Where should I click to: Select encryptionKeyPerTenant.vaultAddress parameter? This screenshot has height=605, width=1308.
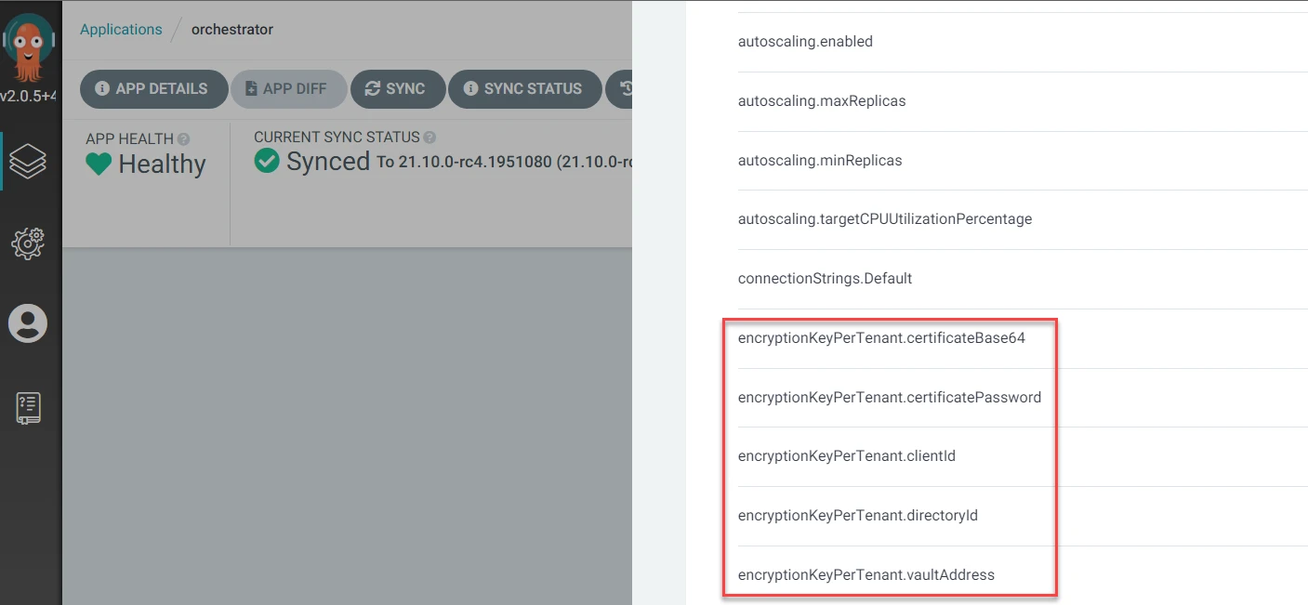click(1023, 575)
